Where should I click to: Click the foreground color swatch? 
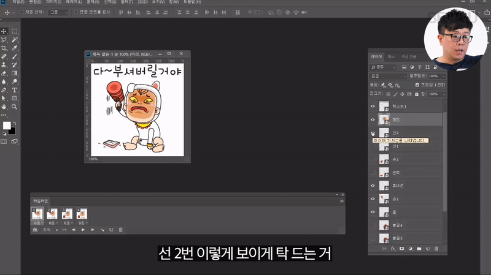click(x=6, y=126)
